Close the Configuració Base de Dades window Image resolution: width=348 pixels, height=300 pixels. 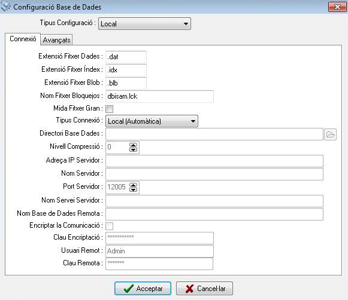337,7
